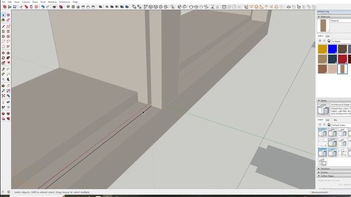This screenshot has height=197, width=351.
Task: Open the Window menu
Action: (53, 2)
